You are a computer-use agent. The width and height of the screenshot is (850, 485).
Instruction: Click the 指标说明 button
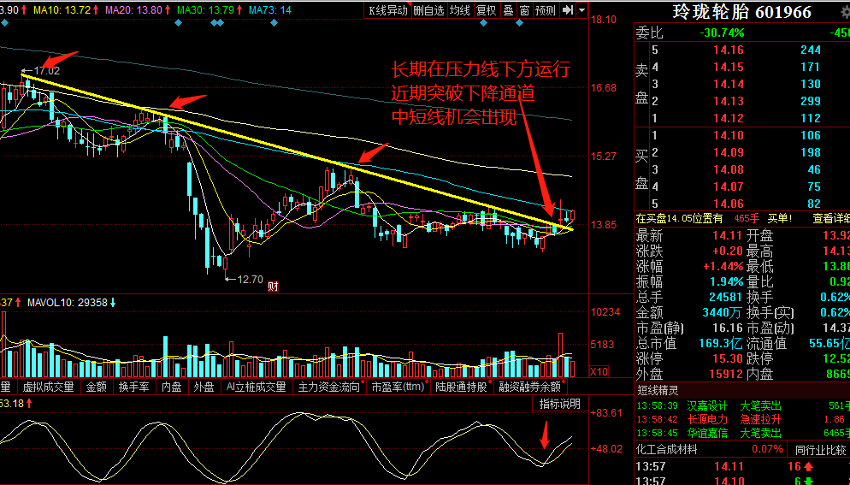[560, 403]
